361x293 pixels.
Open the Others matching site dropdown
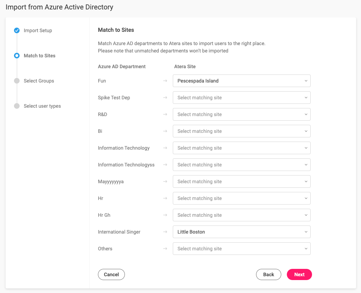point(241,249)
